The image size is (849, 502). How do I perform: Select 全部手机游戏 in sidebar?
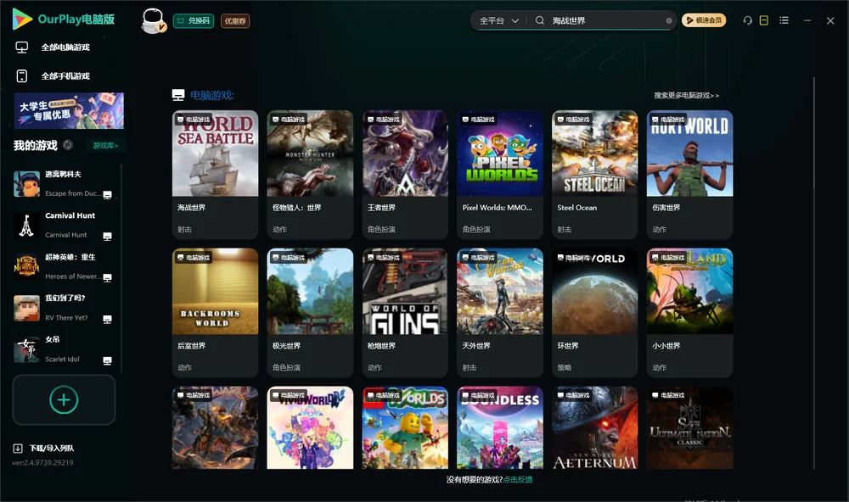[65, 76]
